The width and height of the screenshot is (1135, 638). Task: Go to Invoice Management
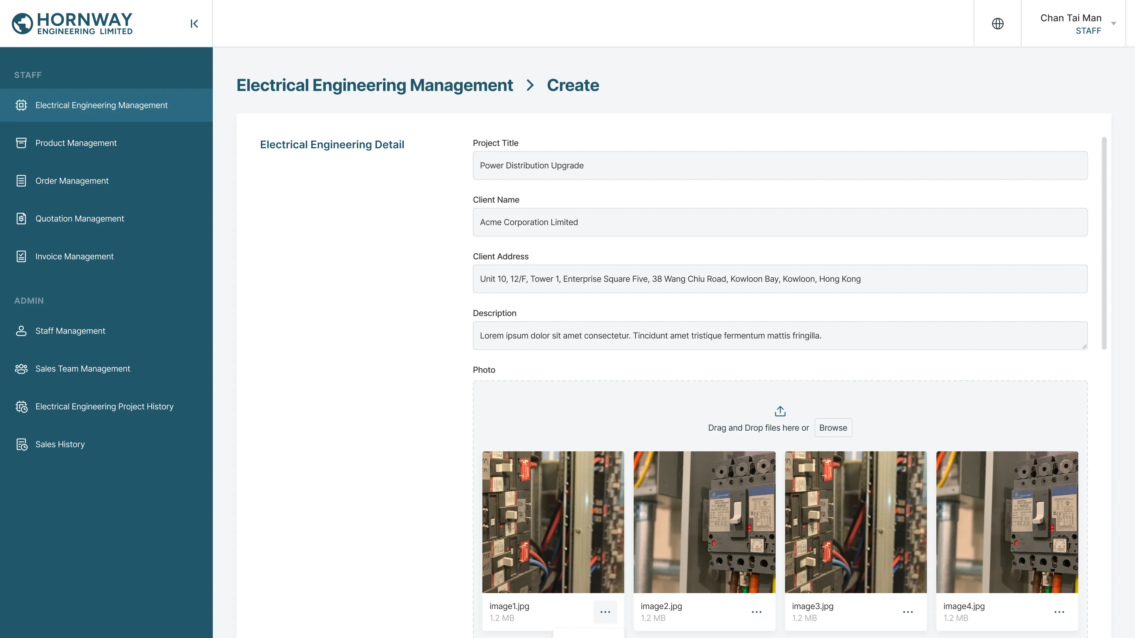pos(74,257)
